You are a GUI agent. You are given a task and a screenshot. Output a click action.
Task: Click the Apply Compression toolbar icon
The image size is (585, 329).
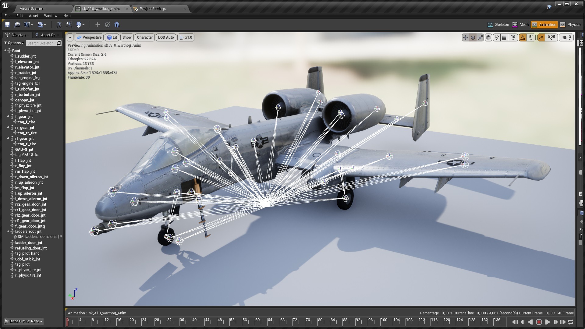[x=69, y=25]
